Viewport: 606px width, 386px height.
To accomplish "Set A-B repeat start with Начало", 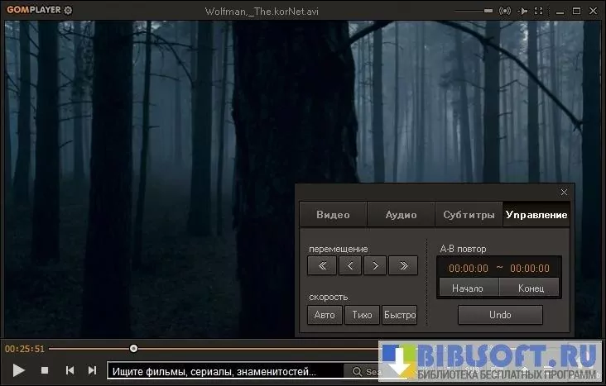I will (x=468, y=288).
